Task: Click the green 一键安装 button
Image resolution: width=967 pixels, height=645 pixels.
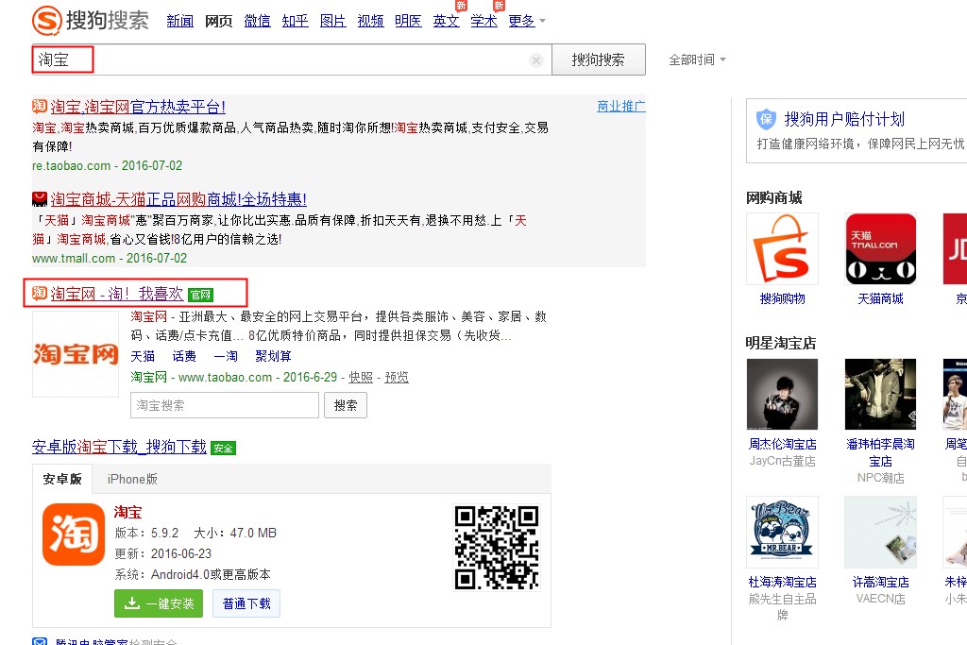Action: tap(159, 603)
